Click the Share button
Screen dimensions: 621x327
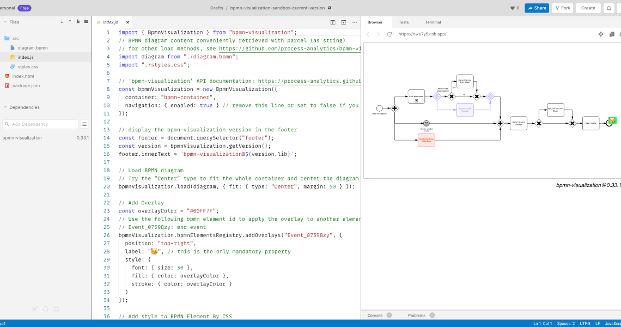[537, 8]
